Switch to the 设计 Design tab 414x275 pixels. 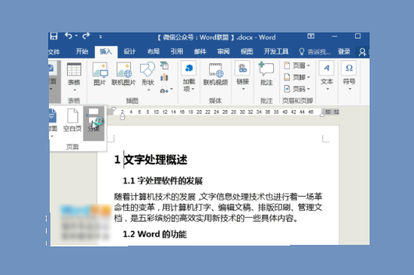point(129,51)
